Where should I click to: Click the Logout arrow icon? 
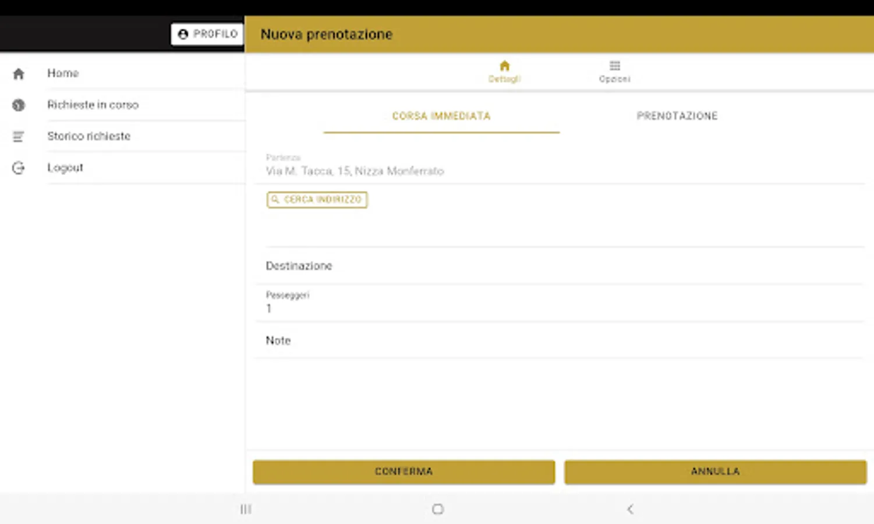point(19,168)
